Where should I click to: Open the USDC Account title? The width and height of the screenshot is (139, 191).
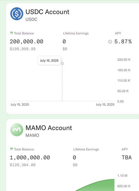pos(47,12)
